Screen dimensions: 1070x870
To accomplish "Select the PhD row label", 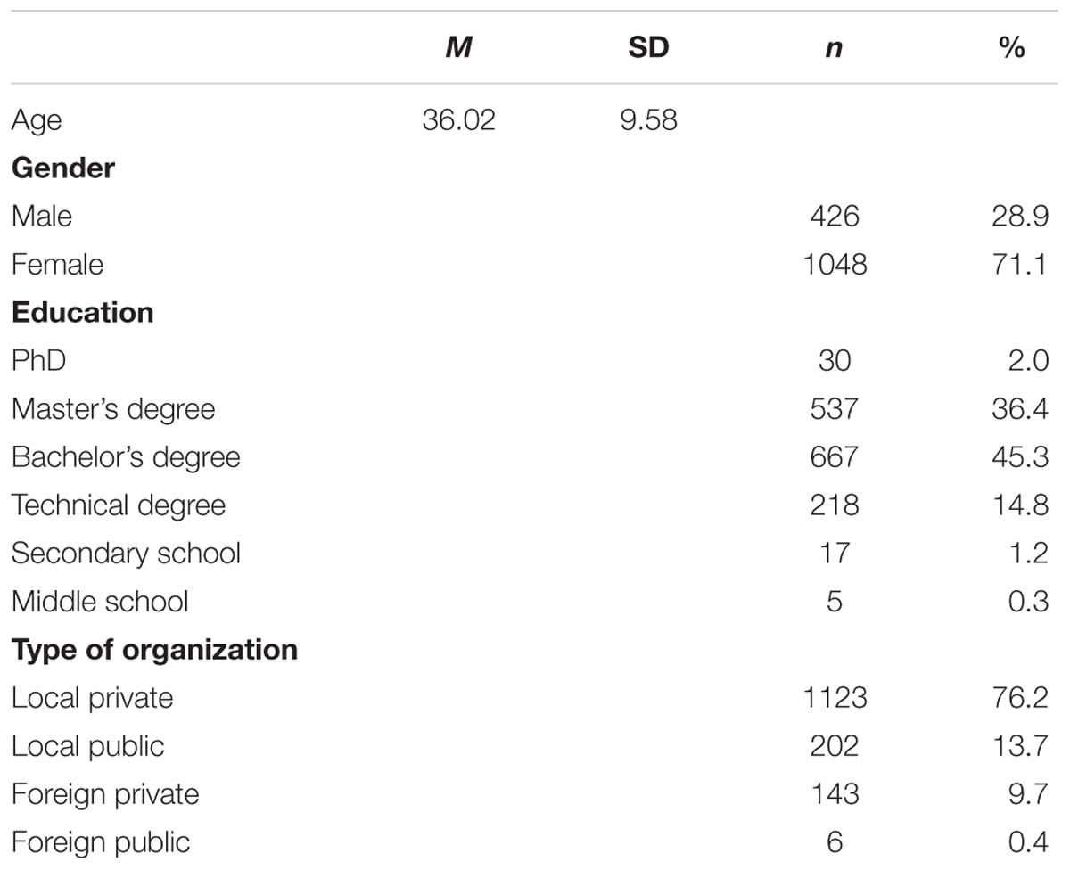I will [x=38, y=360].
